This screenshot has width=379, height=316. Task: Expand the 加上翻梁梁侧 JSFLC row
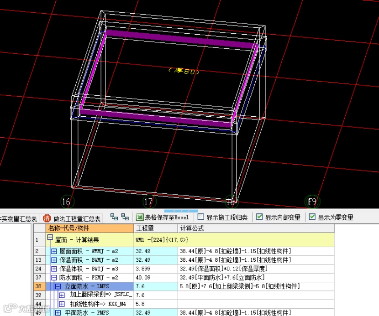coord(62,295)
